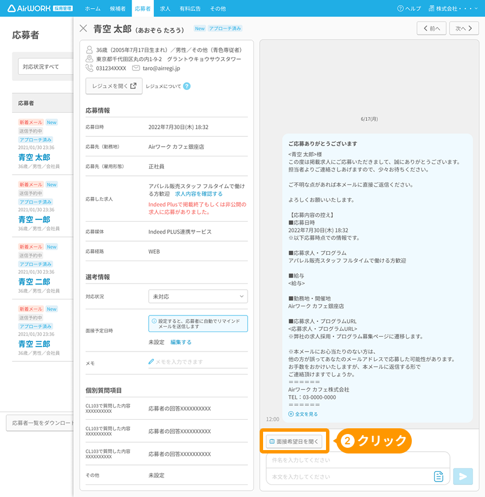Screen dimensions: 485x497
Task: Click the red Indeed Plus warning text
Action: [x=197, y=208]
